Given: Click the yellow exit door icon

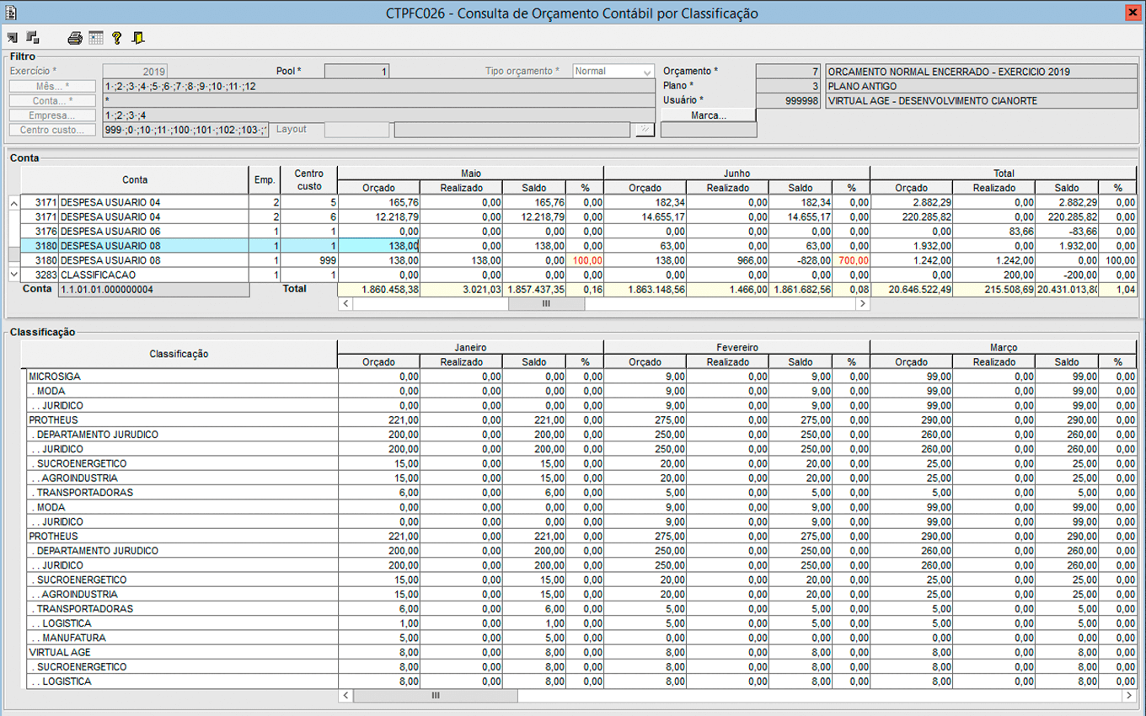Looking at the screenshot, I should pos(138,38).
